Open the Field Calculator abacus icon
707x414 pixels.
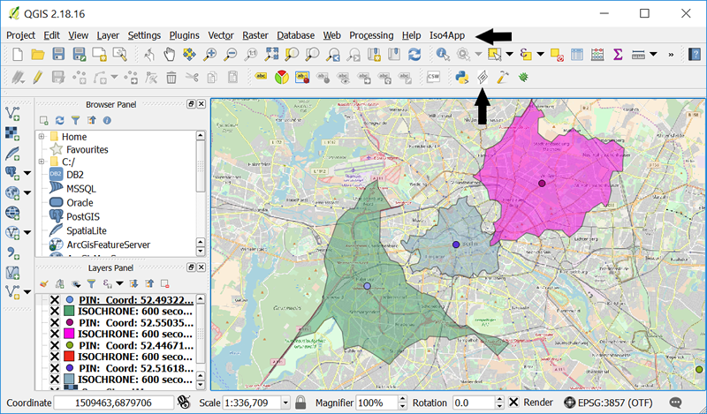click(597, 55)
